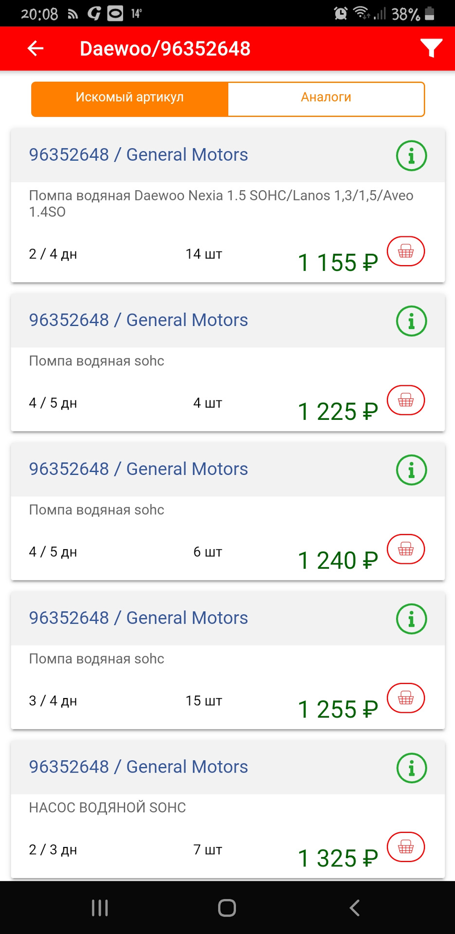Open the first 96352648 / General Motors link

click(138, 155)
